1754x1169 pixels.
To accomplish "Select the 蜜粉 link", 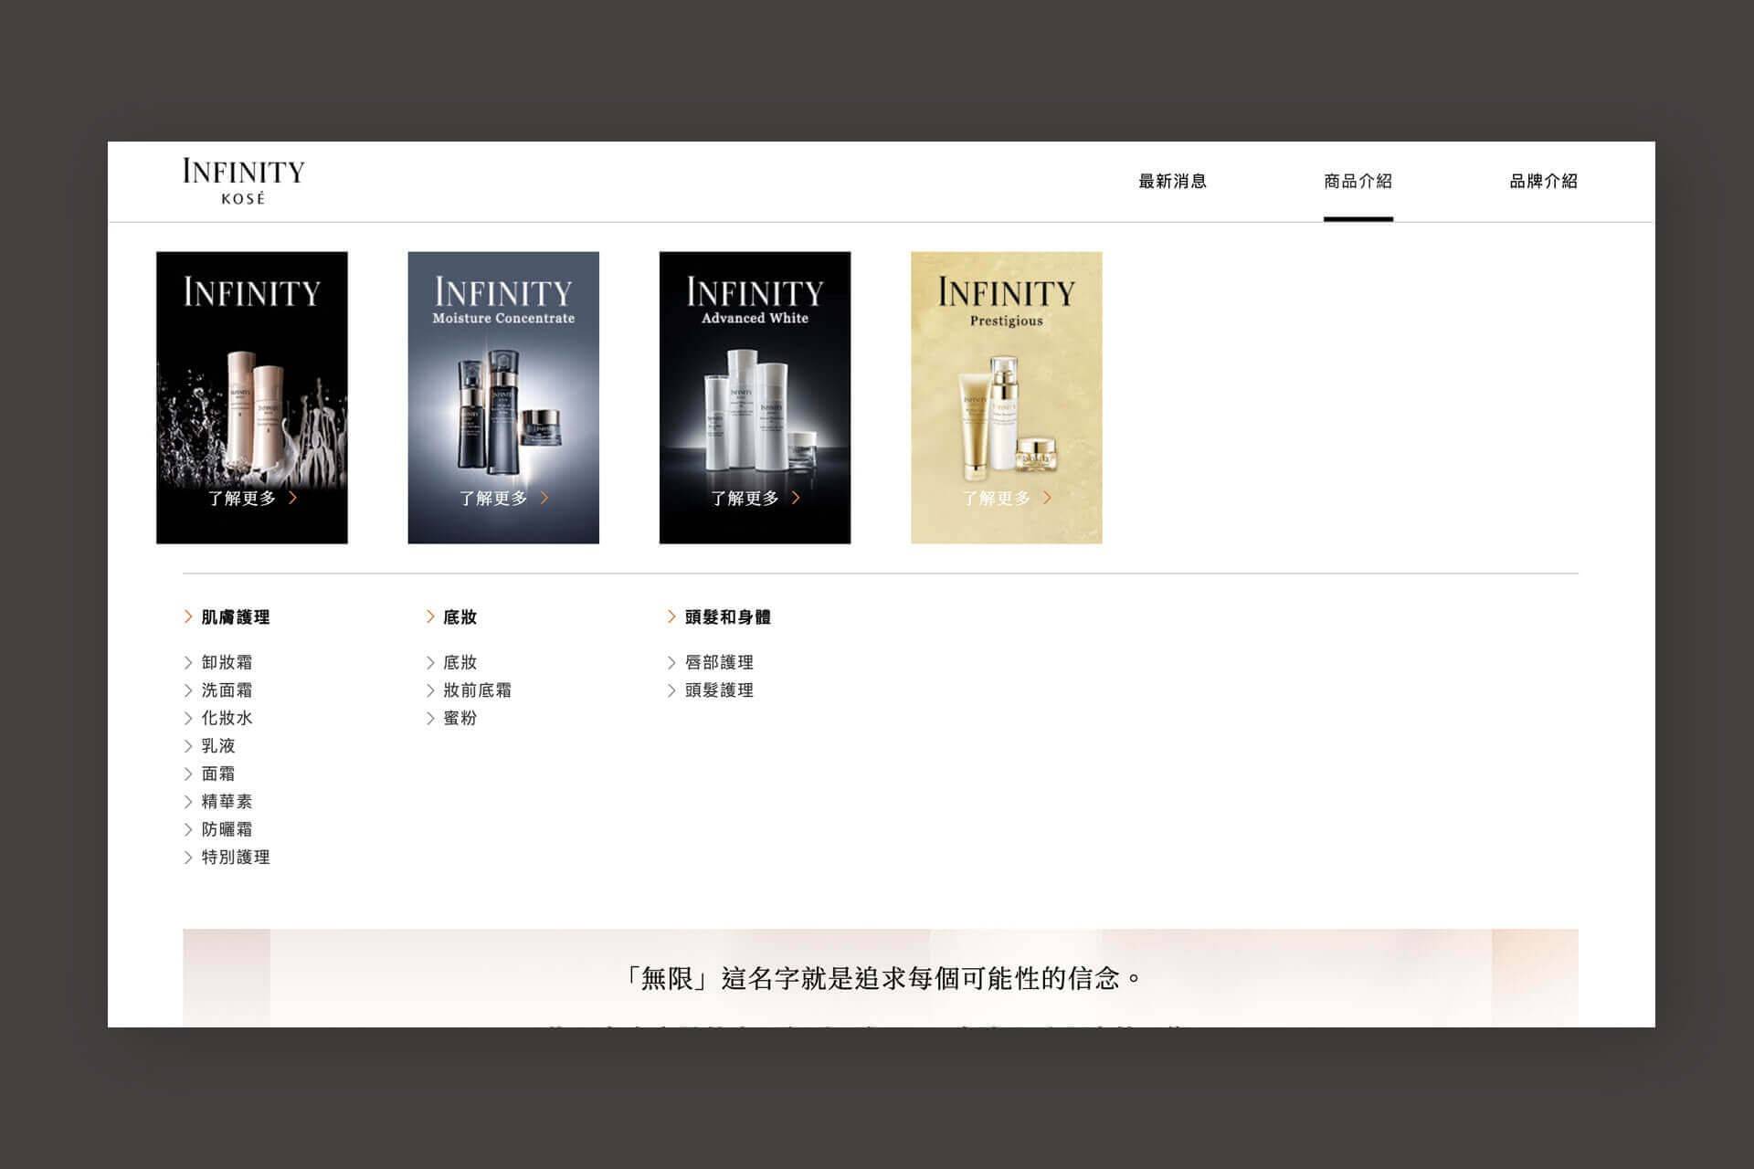I will (x=460, y=718).
